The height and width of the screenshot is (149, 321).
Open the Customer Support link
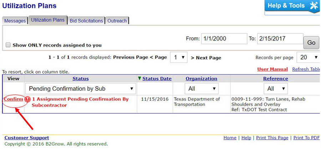(x=27, y=138)
